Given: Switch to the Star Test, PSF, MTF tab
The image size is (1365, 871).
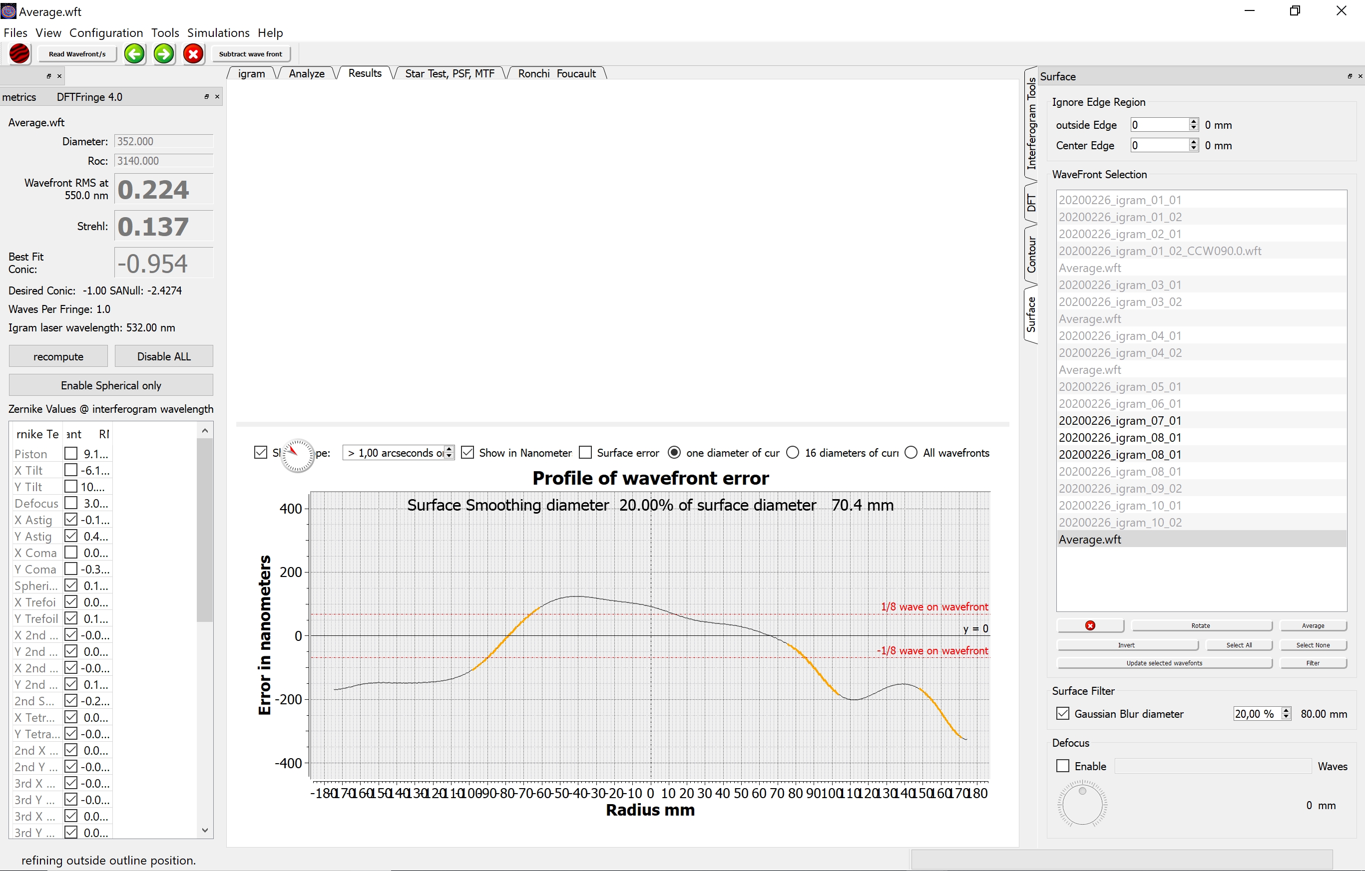Looking at the screenshot, I should [449, 74].
